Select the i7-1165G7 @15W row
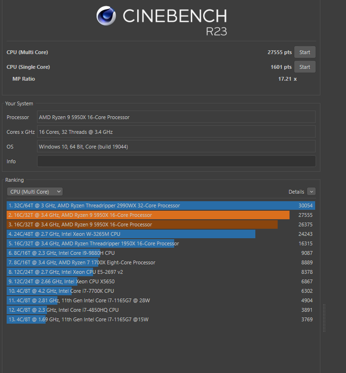 point(161,319)
